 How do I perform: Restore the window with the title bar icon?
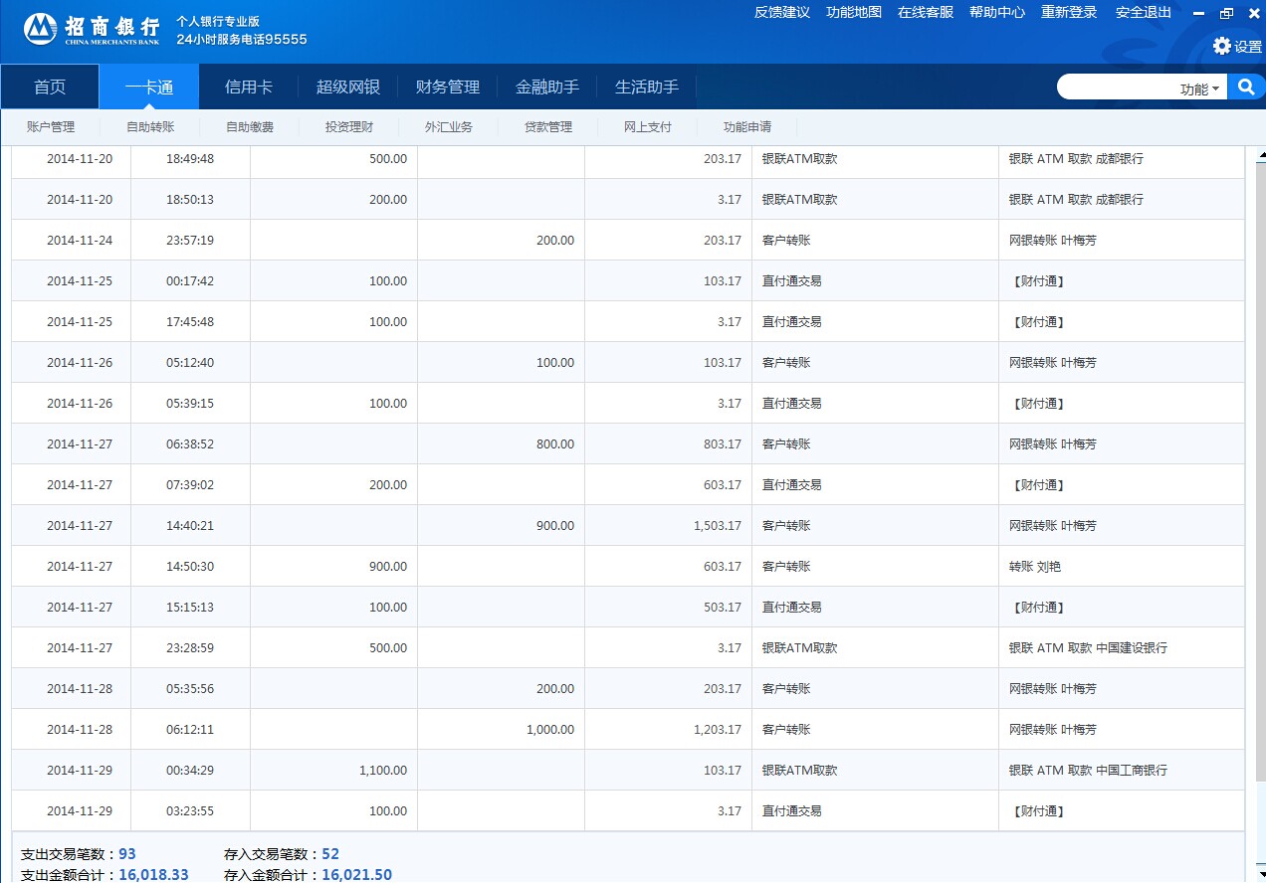1226,13
